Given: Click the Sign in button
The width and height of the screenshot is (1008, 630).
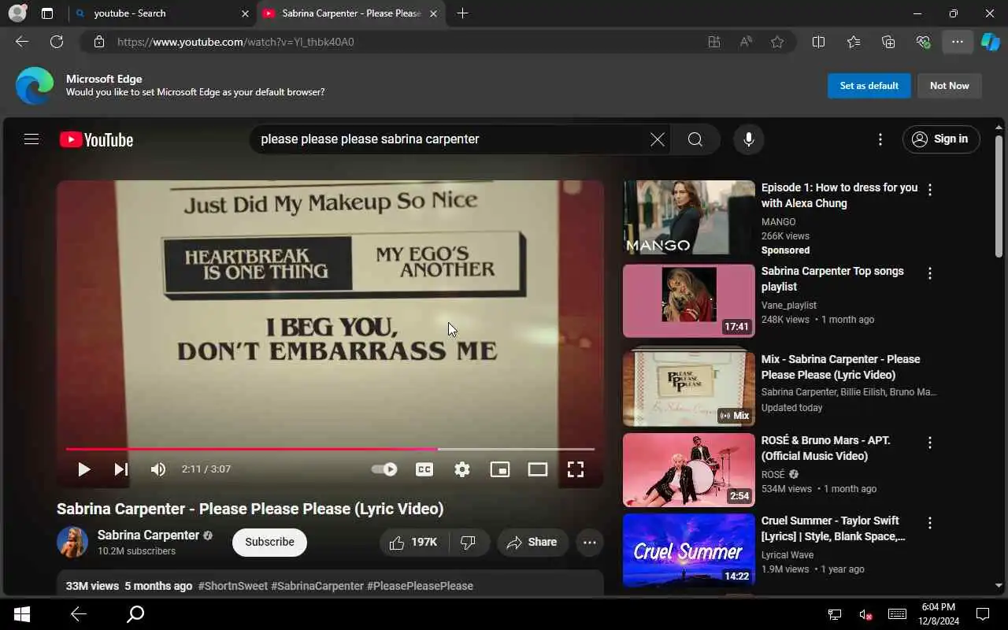Looking at the screenshot, I should click(941, 139).
